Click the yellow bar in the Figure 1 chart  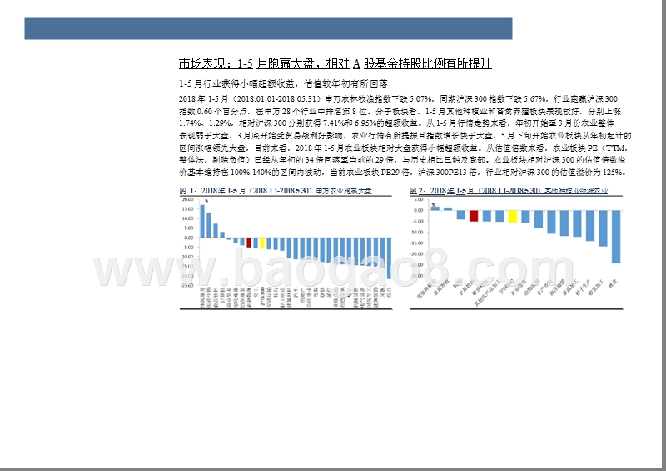coord(262,243)
